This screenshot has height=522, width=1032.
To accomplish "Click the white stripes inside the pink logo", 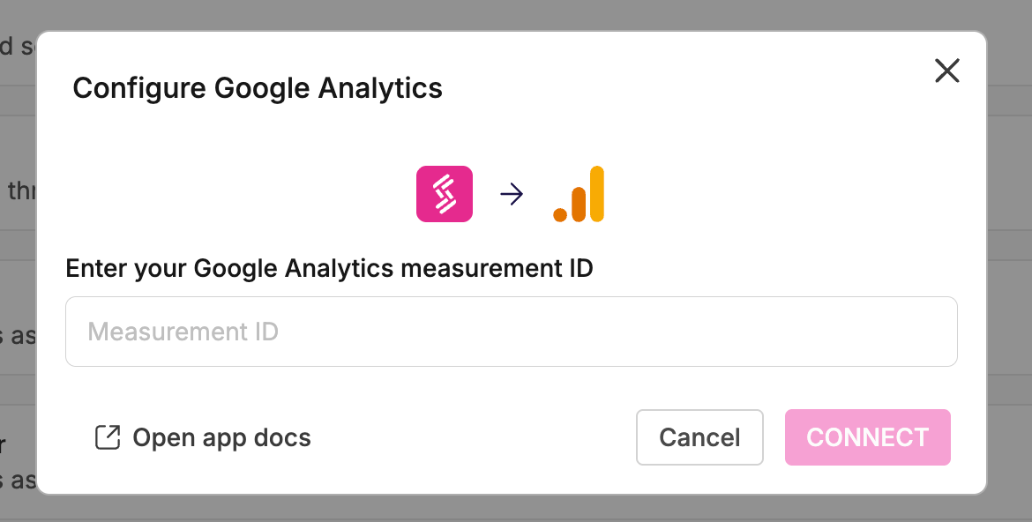I will (x=445, y=194).
